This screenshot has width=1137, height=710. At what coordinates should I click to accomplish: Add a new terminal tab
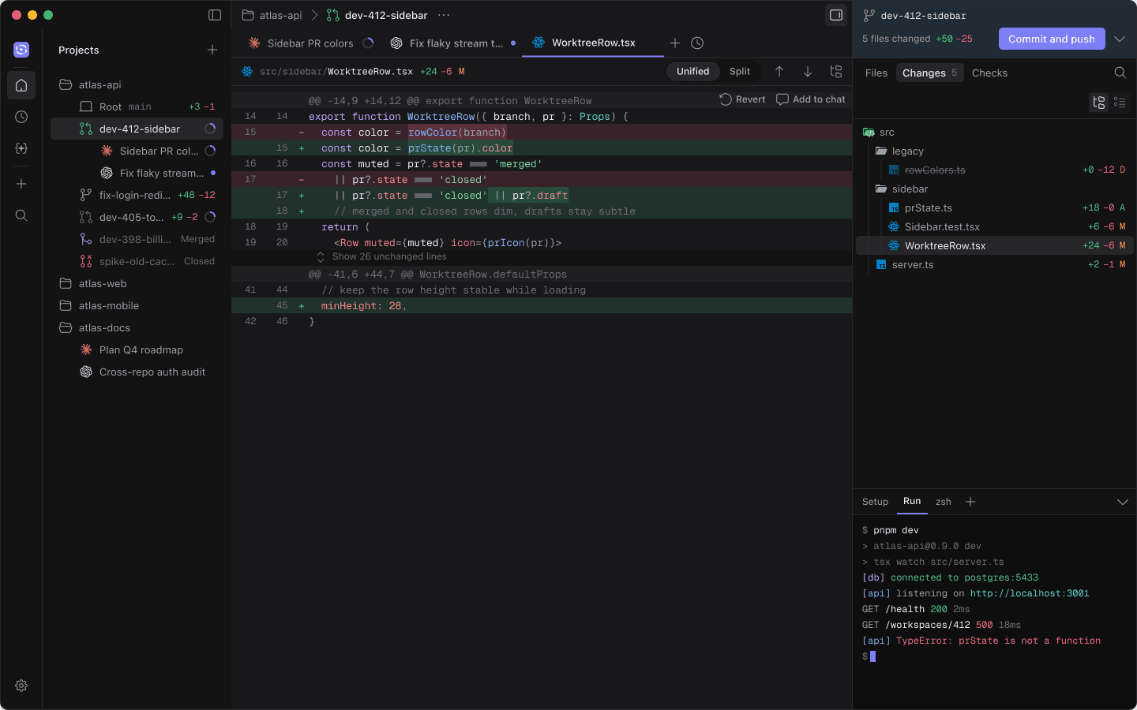tap(970, 502)
